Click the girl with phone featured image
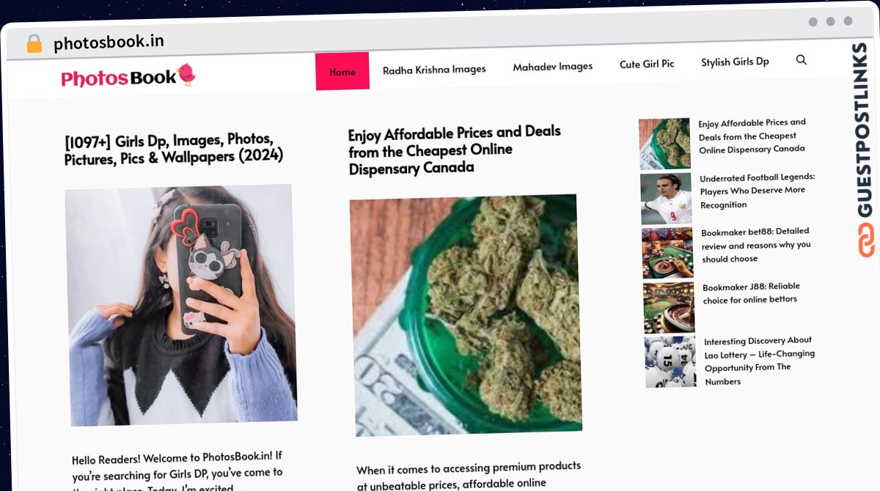 pyautogui.click(x=181, y=305)
